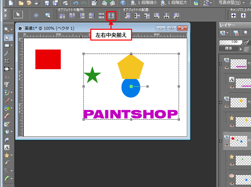
Task: Click the blue Info circle icon
Action: [x=123, y=3]
